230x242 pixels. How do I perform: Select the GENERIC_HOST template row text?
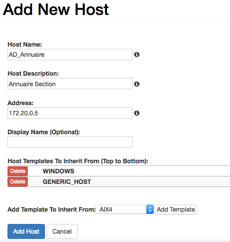pyautogui.click(x=67, y=182)
